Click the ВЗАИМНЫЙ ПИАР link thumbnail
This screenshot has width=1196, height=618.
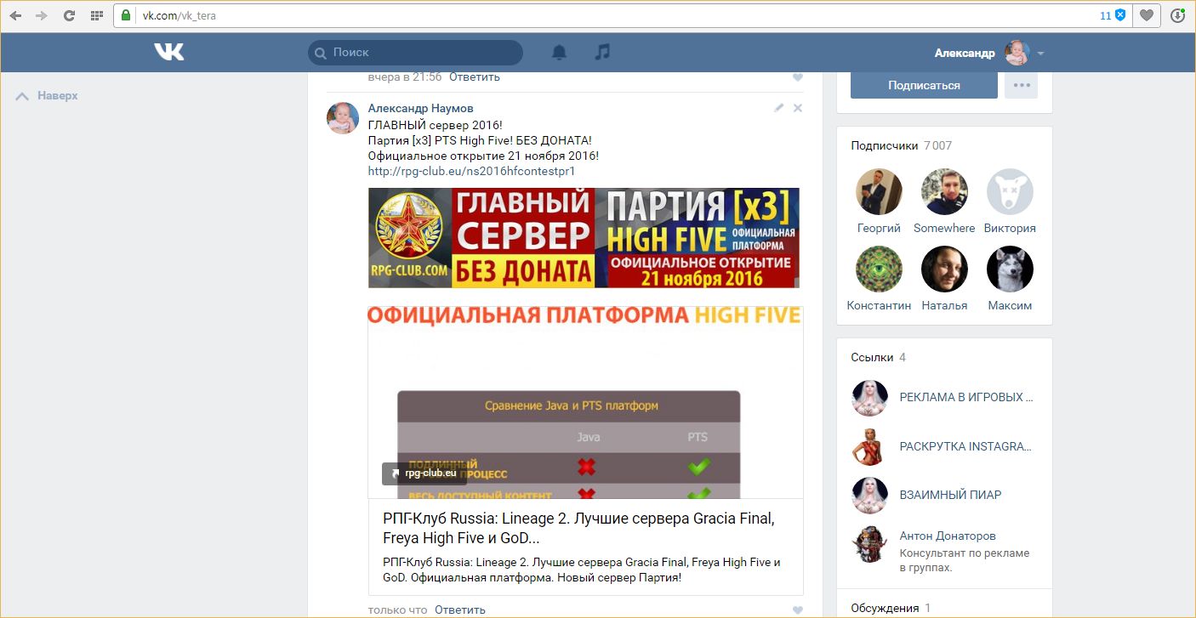(x=869, y=496)
